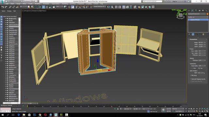Viewport: 209px width, 117px height.
Task: Open the Create Selection Set dropdown
Action: (100, 6)
